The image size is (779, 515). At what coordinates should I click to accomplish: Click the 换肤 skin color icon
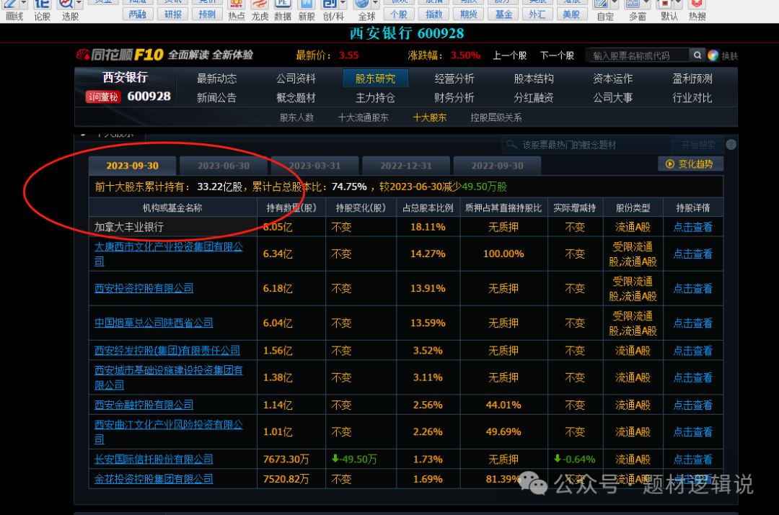click(714, 55)
